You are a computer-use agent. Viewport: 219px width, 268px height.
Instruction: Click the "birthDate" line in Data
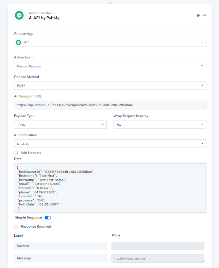point(39,204)
